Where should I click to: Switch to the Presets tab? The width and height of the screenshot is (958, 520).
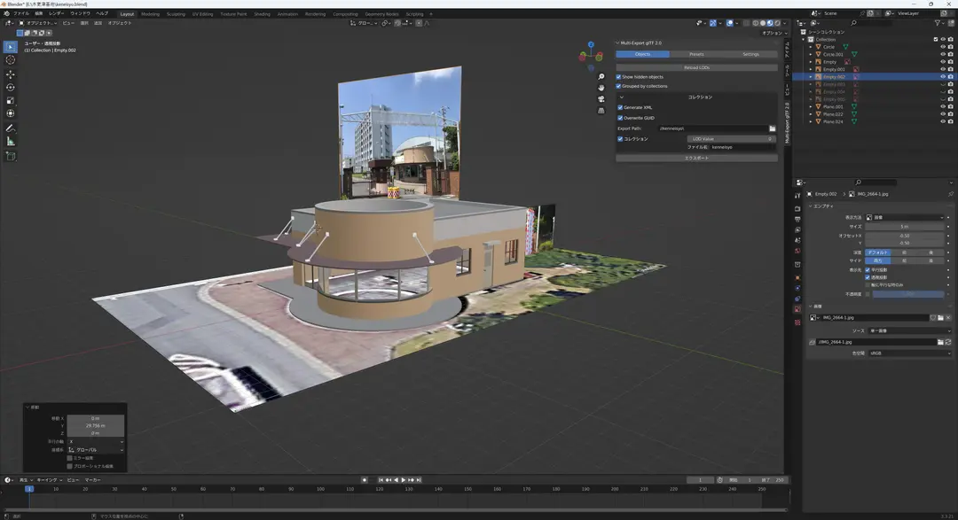(x=696, y=54)
